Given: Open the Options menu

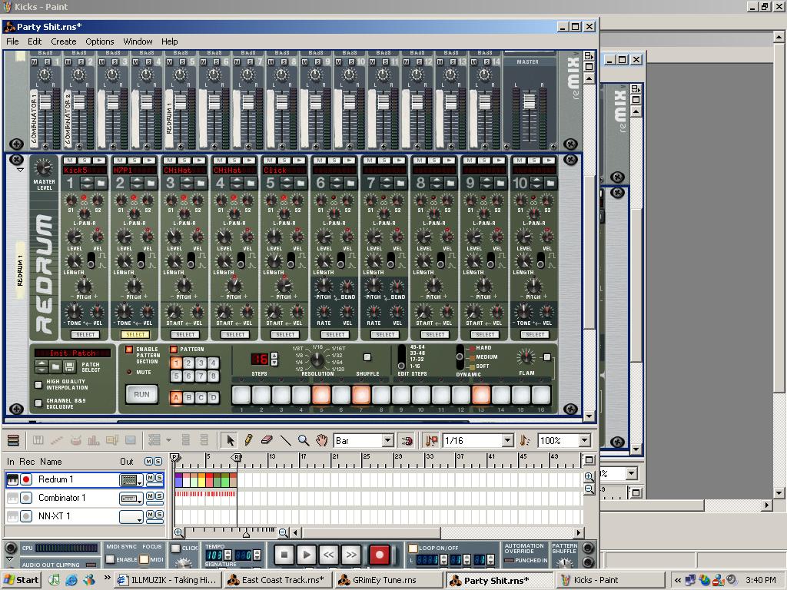Looking at the screenshot, I should click(99, 41).
